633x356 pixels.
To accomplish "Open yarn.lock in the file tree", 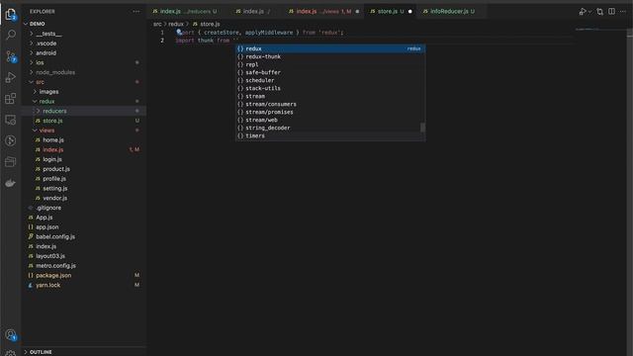I will [84, 286].
